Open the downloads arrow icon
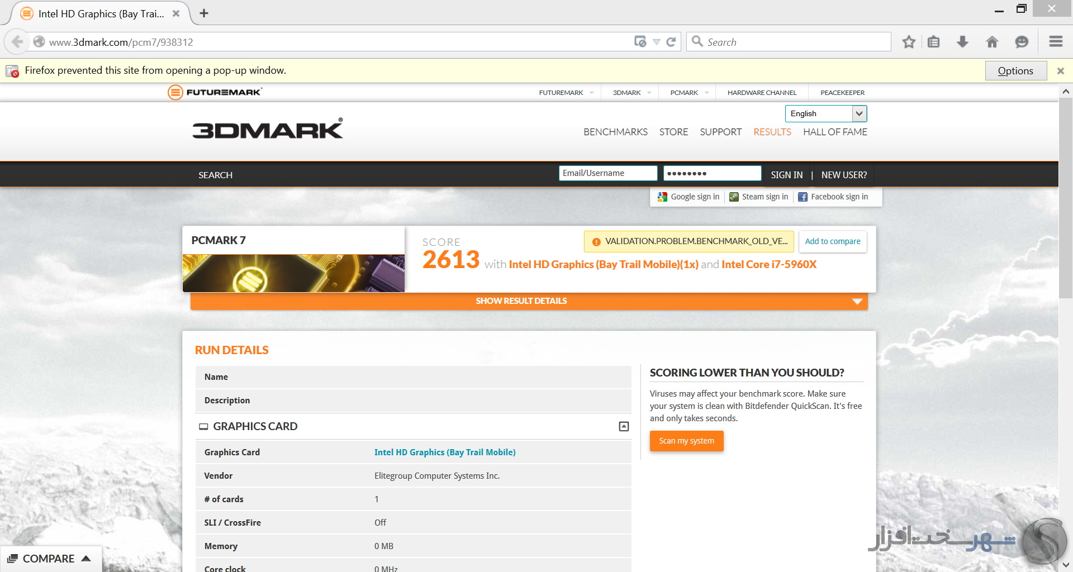This screenshot has height=572, width=1073. coord(962,42)
